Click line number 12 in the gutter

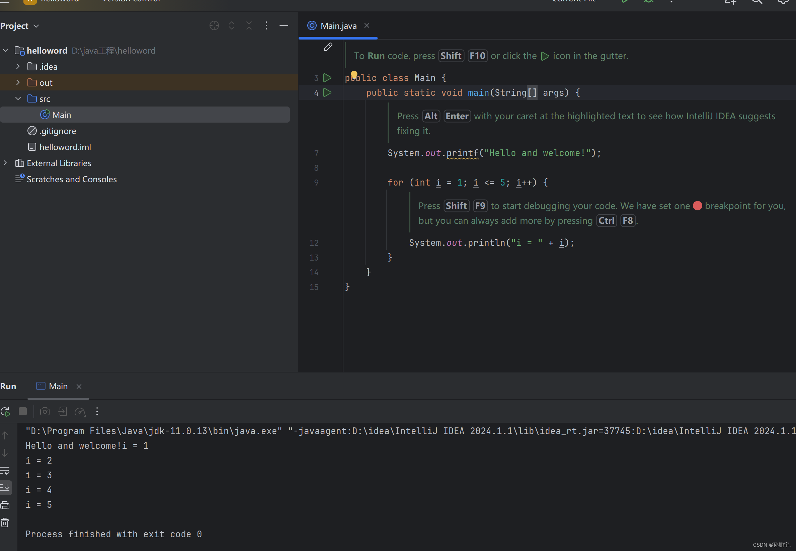pyautogui.click(x=314, y=243)
